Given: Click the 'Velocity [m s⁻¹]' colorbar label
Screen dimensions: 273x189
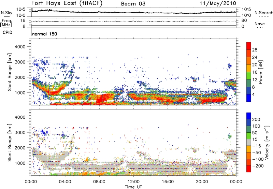Looking at the screenshot, I should coord(267,142).
